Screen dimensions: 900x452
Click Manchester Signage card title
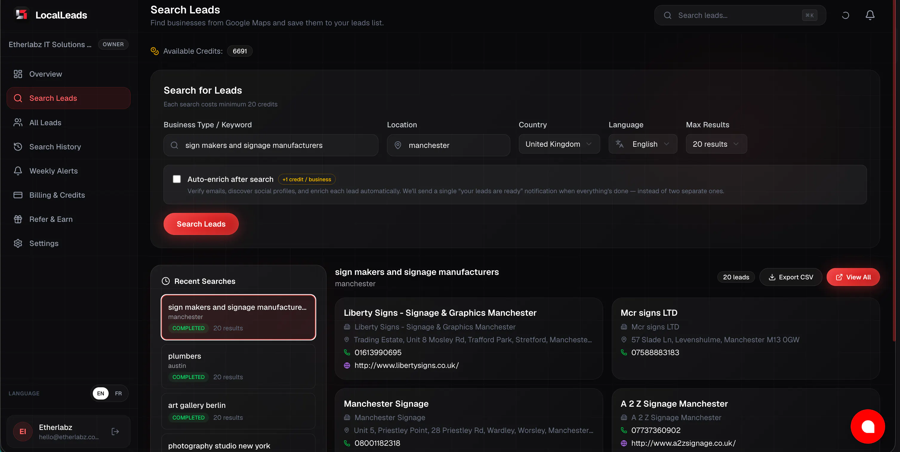[386, 404]
